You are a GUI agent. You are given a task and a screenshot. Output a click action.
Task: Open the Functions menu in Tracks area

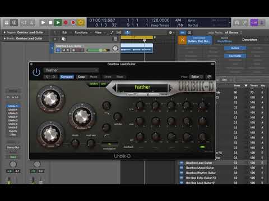[x=81, y=32]
